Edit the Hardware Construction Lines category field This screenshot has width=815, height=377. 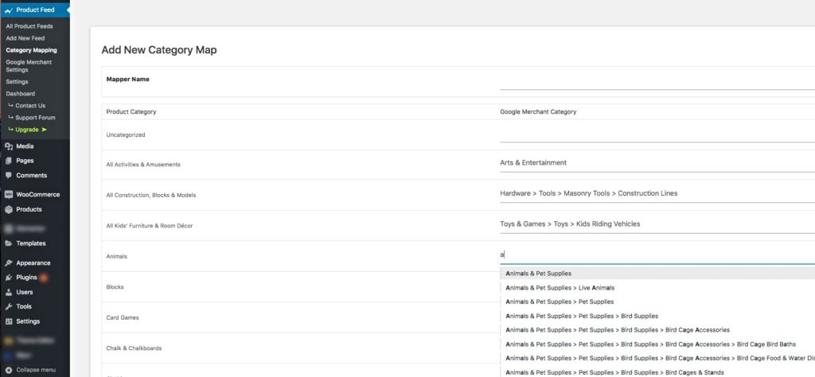click(657, 194)
